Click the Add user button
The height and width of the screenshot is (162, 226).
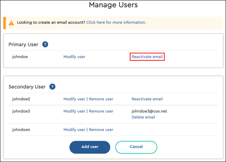(90, 147)
